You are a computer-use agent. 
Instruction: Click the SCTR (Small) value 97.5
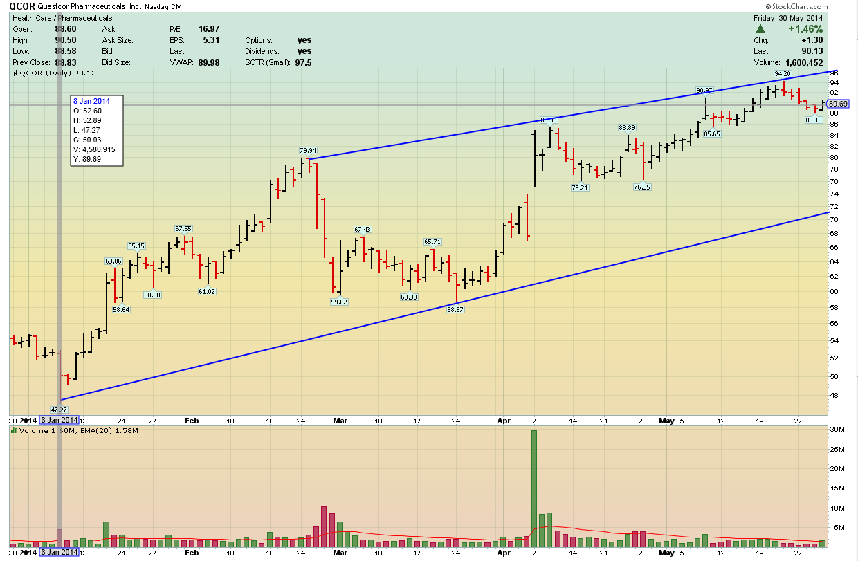(x=303, y=62)
